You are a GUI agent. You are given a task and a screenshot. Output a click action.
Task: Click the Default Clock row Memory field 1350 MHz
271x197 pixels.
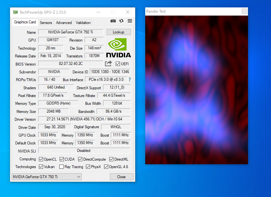(x=85, y=143)
